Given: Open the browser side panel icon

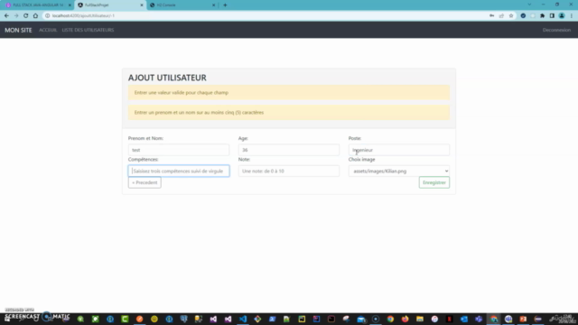Looking at the screenshot, I should [552, 16].
